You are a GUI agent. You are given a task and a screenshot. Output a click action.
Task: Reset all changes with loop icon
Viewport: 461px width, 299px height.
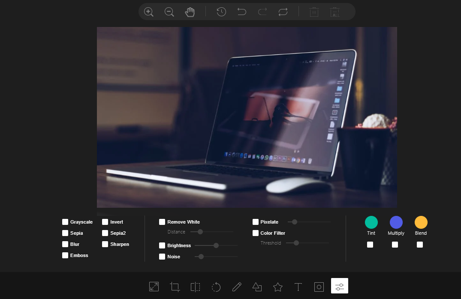tap(283, 12)
